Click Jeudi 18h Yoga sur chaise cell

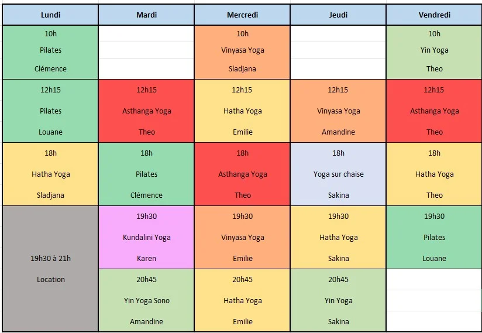338,174
